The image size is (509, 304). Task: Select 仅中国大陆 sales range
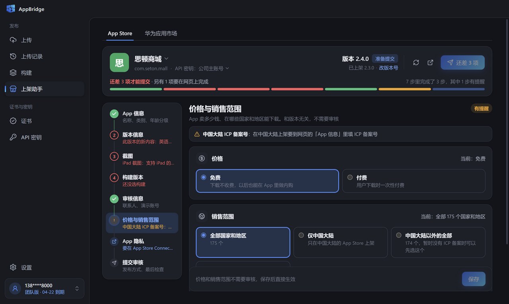tap(341, 242)
